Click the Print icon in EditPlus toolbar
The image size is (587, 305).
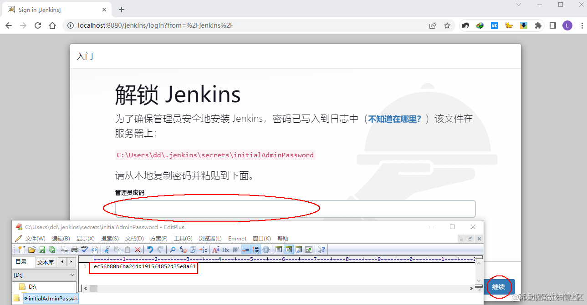pos(75,250)
